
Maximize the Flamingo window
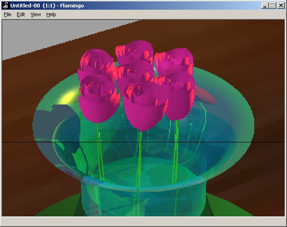click(x=272, y=6)
